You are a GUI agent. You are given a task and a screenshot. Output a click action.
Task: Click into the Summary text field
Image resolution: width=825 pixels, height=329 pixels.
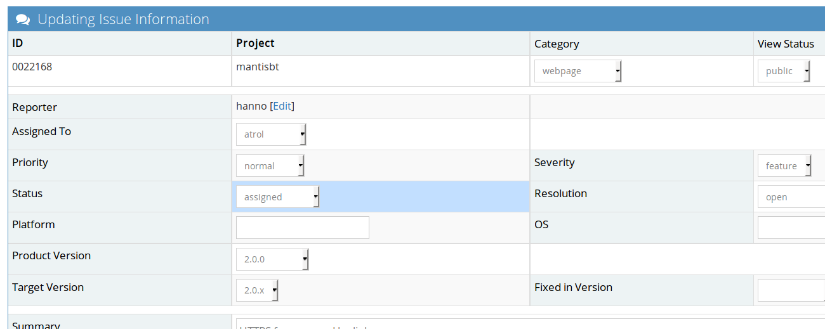click(x=527, y=324)
